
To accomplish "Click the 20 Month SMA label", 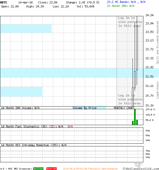I will [118, 6].
